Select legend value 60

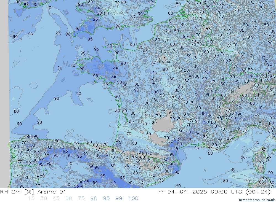pyautogui.click(x=69, y=198)
